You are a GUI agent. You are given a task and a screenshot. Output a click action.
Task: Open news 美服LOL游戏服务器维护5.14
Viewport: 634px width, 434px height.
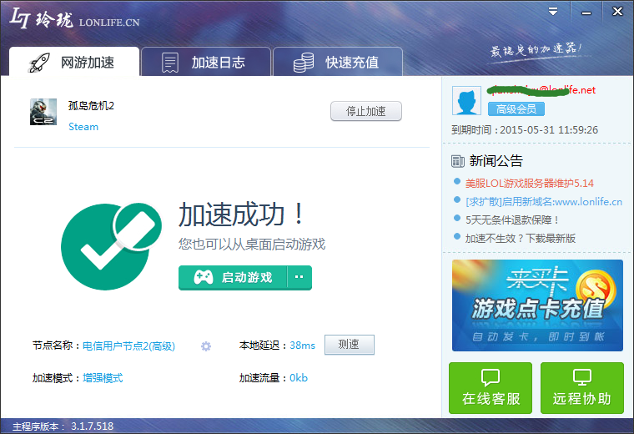tap(529, 184)
